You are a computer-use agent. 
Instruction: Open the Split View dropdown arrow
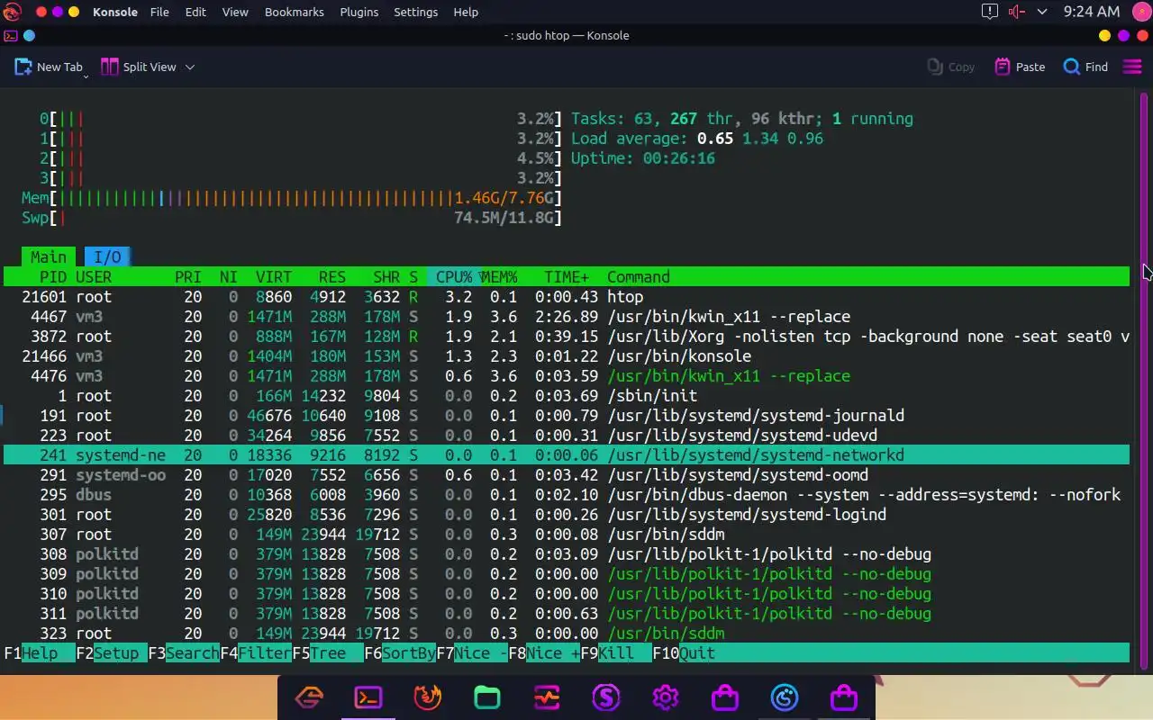189,67
